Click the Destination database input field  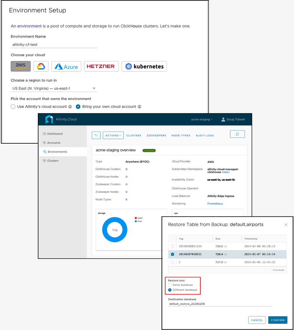[x=220, y=304]
